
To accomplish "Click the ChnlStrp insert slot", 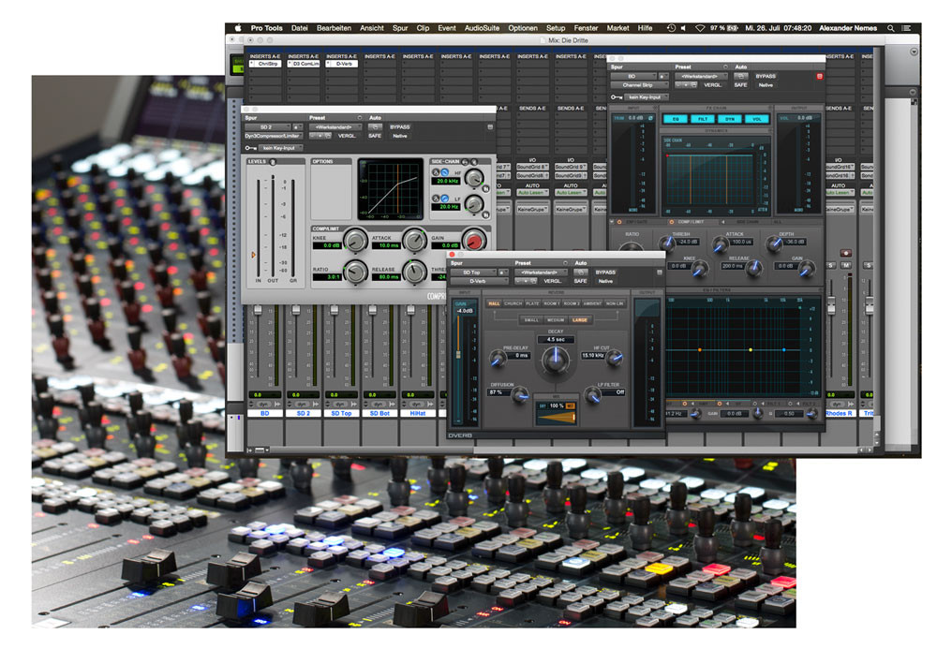I will click(x=265, y=64).
